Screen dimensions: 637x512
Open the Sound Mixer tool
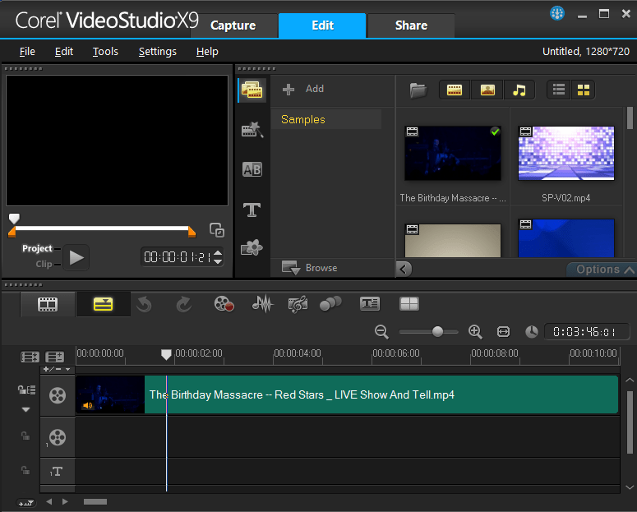(x=263, y=303)
